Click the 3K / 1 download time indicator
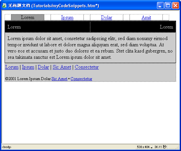 160,147
